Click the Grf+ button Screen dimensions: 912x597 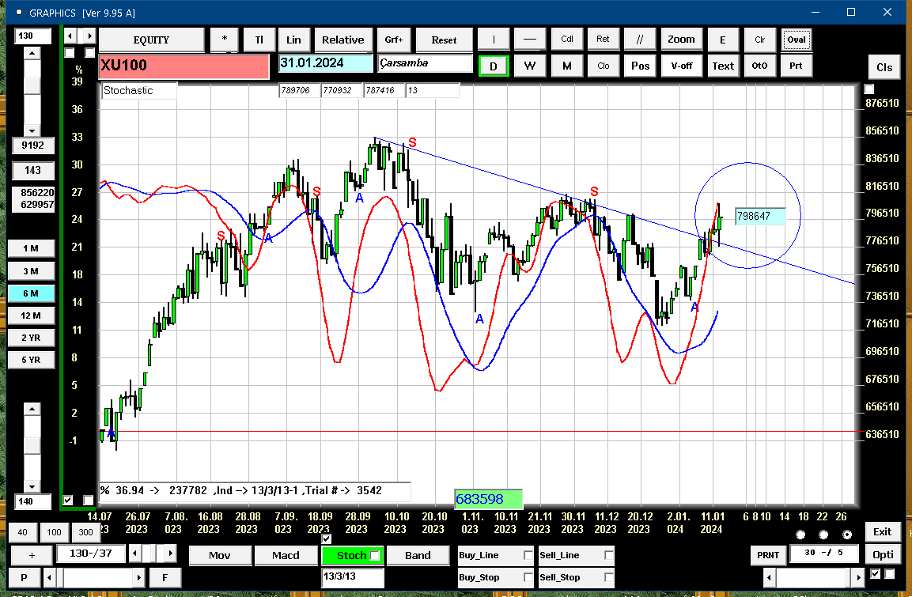click(x=394, y=40)
